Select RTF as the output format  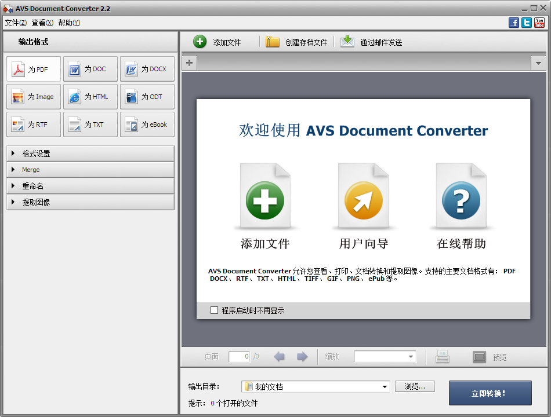click(34, 125)
